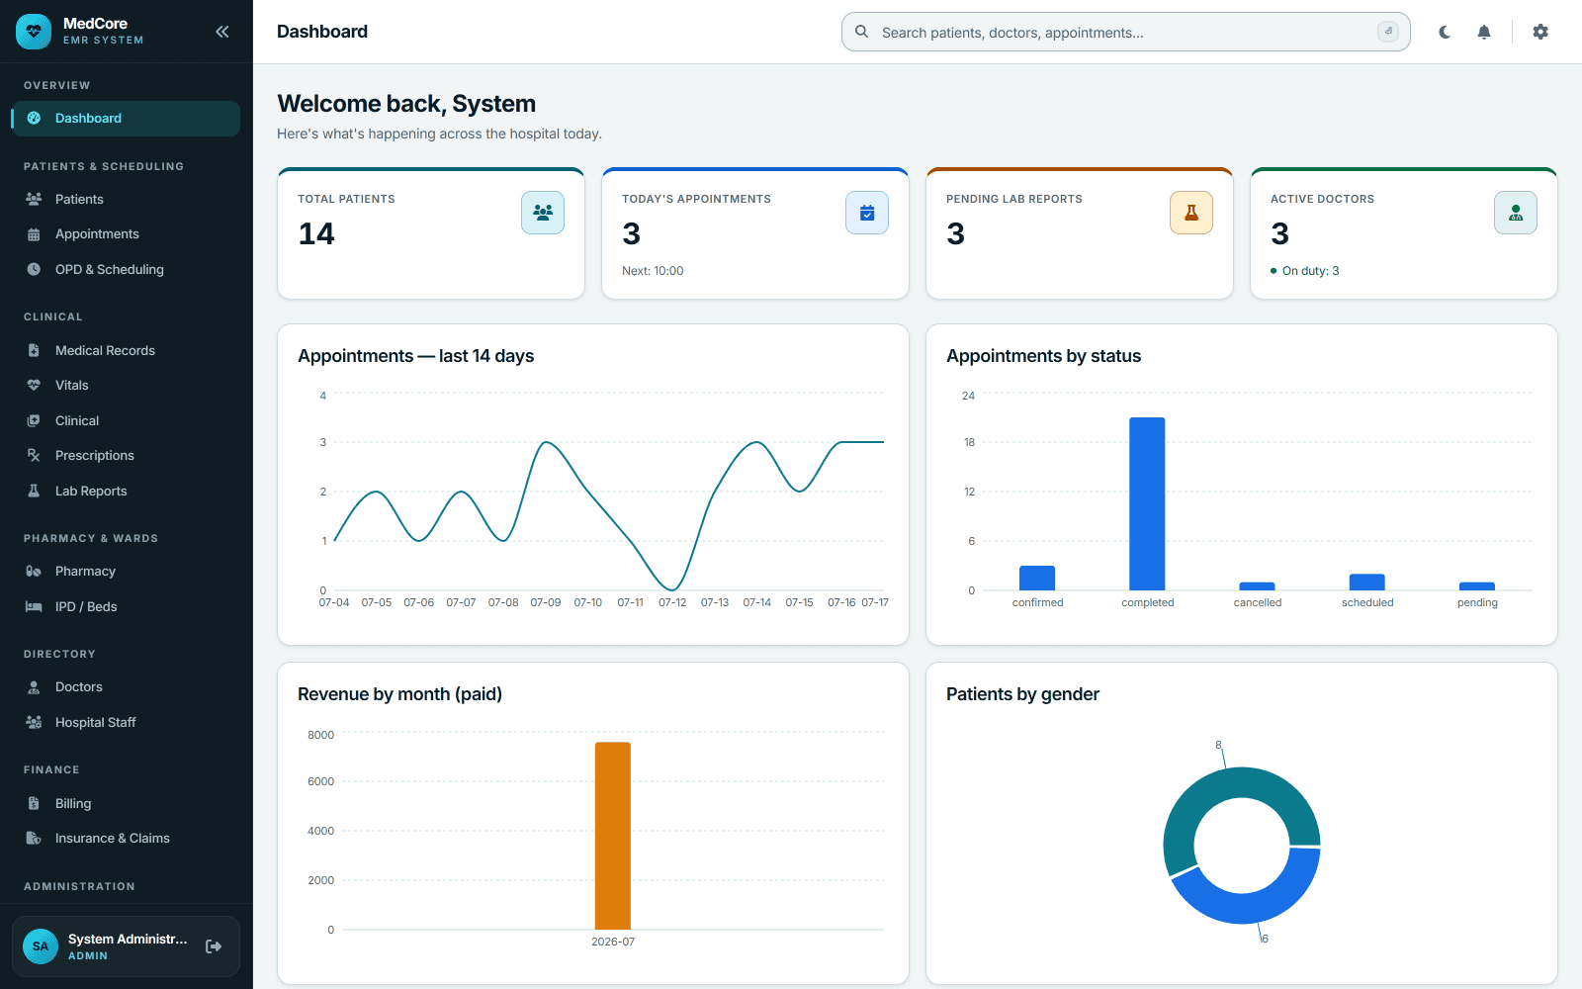Open OPD & Scheduling

pos(126,269)
